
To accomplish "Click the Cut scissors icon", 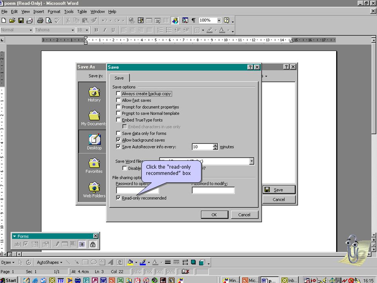I will [68, 20].
